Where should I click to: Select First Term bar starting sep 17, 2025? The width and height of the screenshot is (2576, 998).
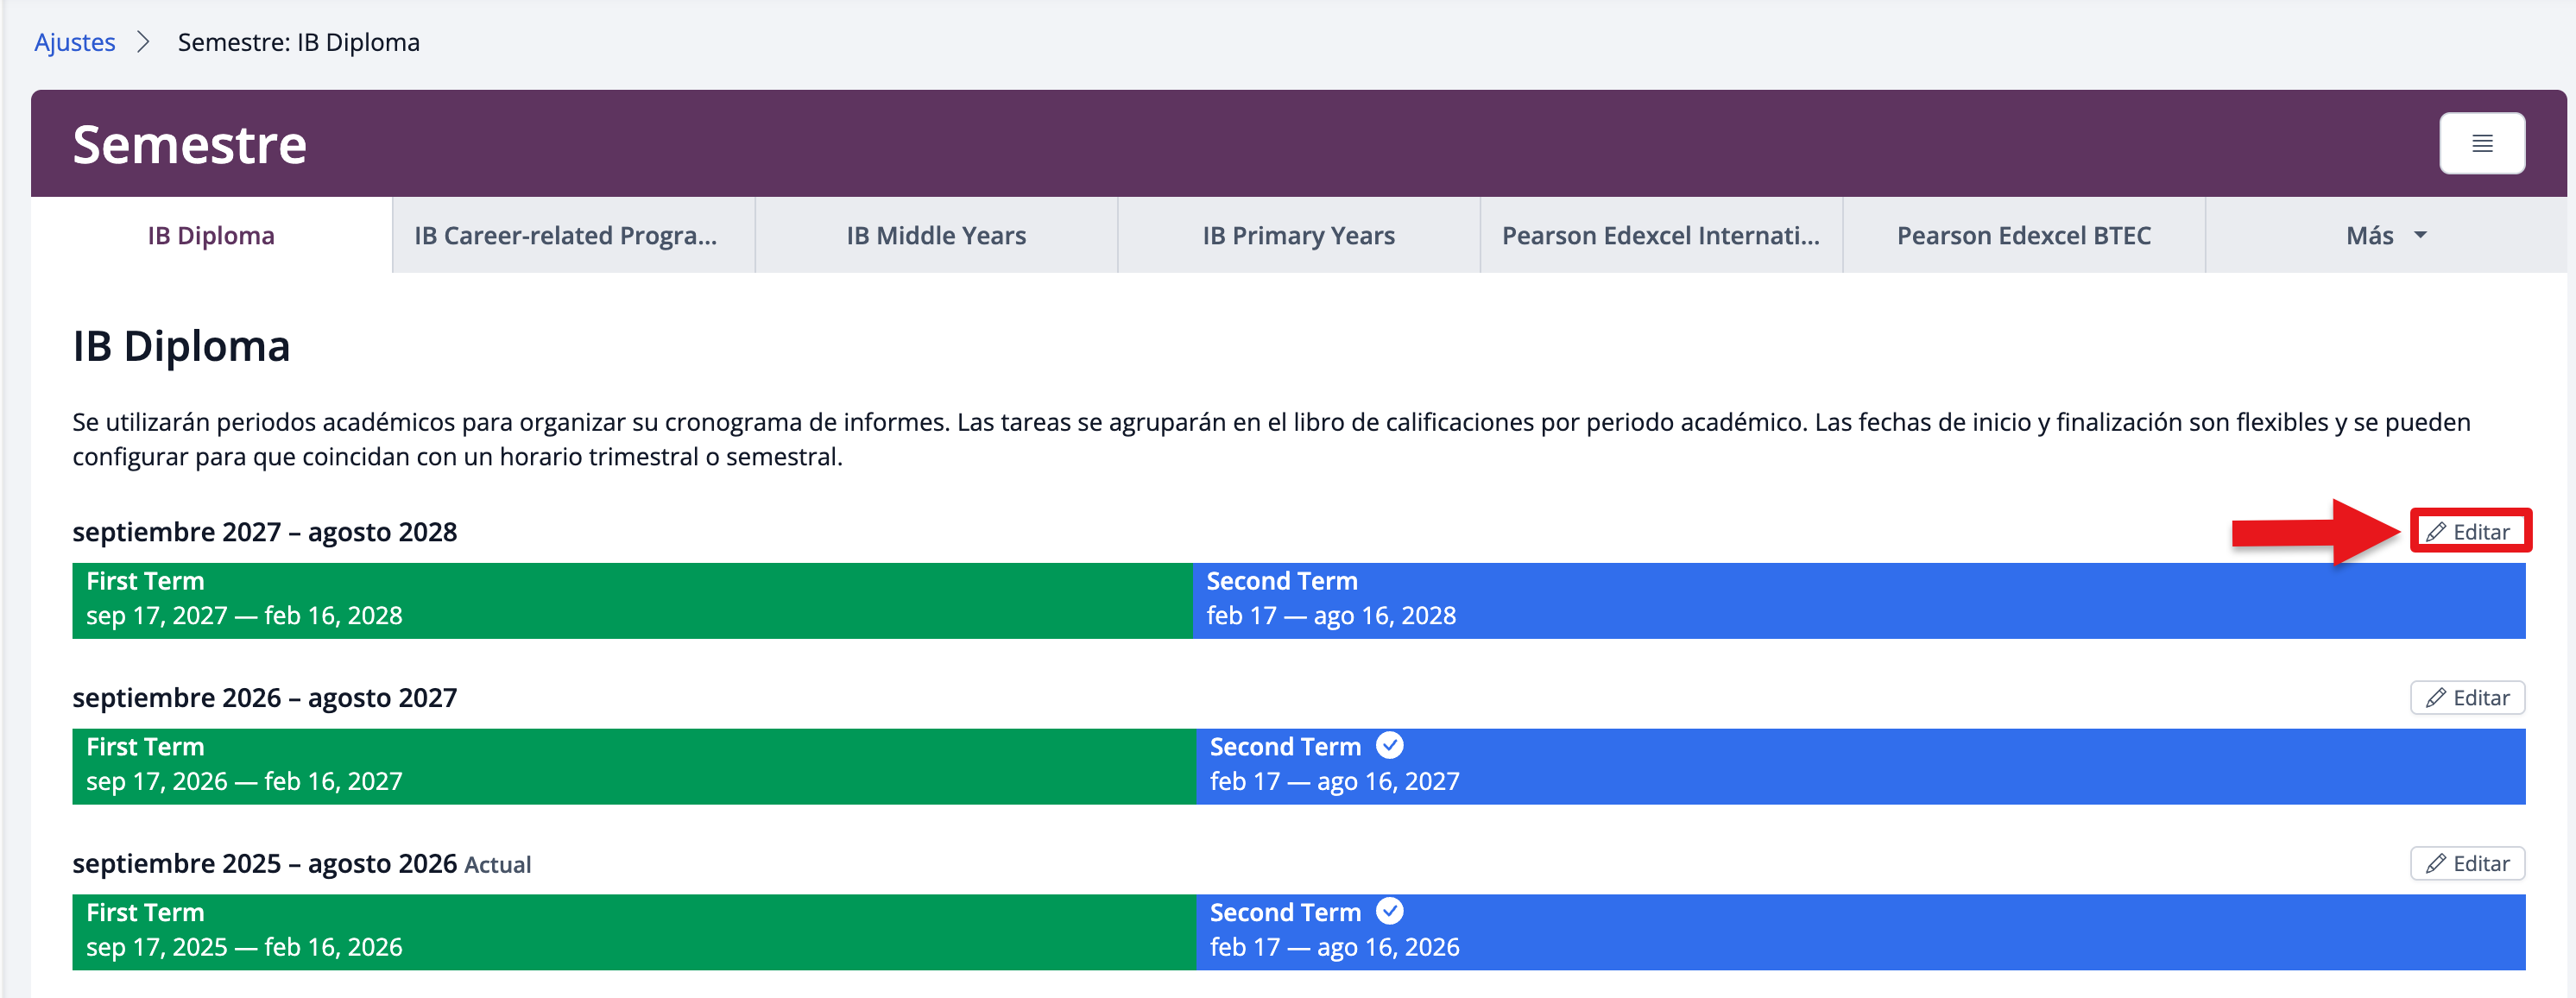coord(632,932)
